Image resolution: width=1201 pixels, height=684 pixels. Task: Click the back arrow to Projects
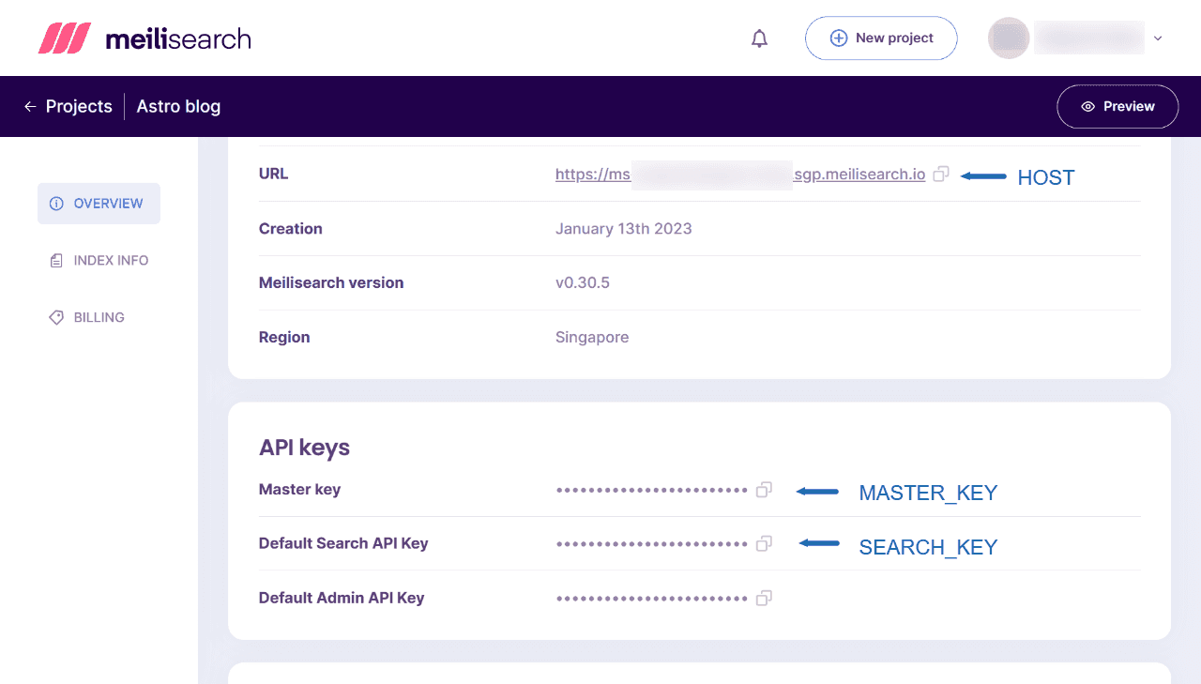point(29,106)
